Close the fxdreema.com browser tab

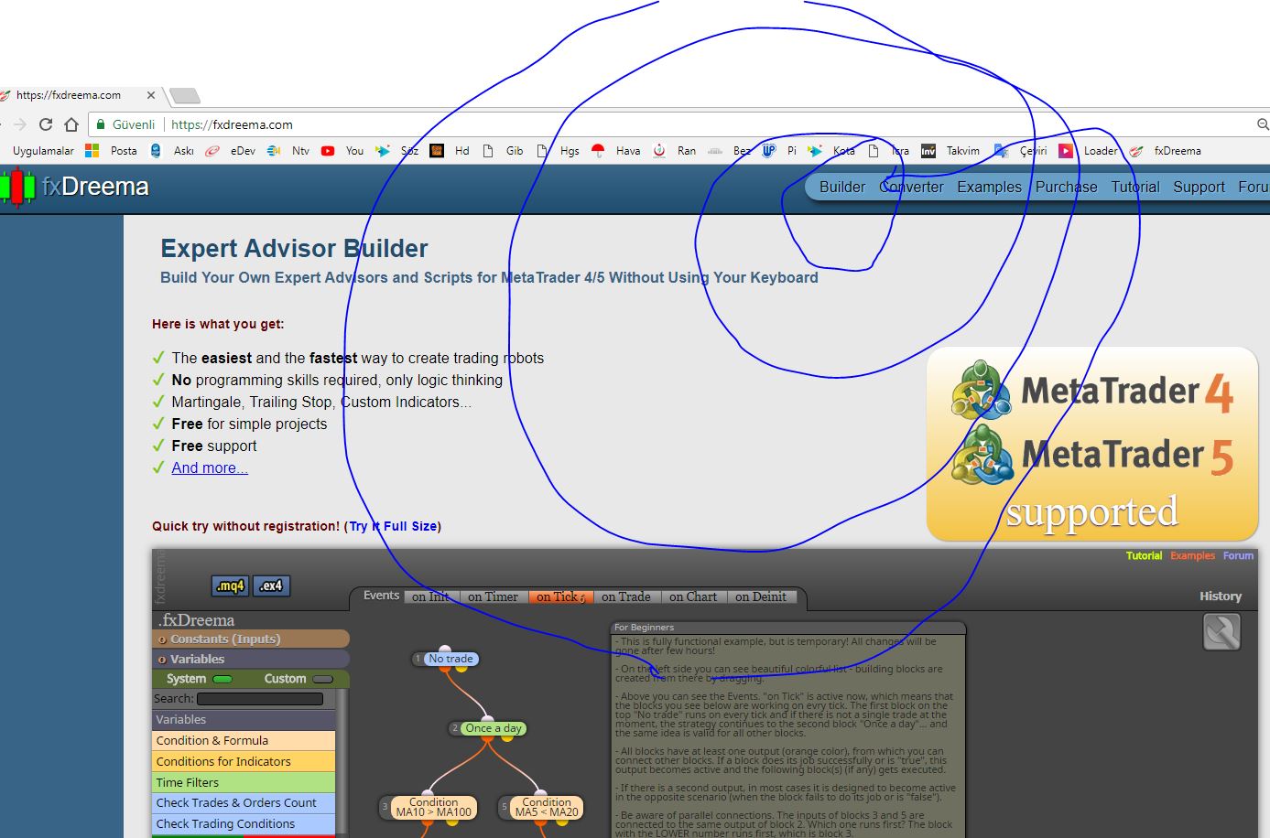(151, 95)
